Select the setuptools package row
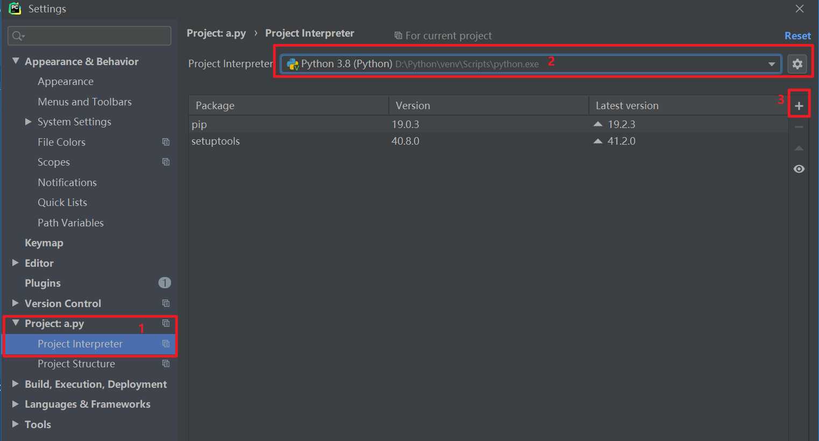 point(488,141)
